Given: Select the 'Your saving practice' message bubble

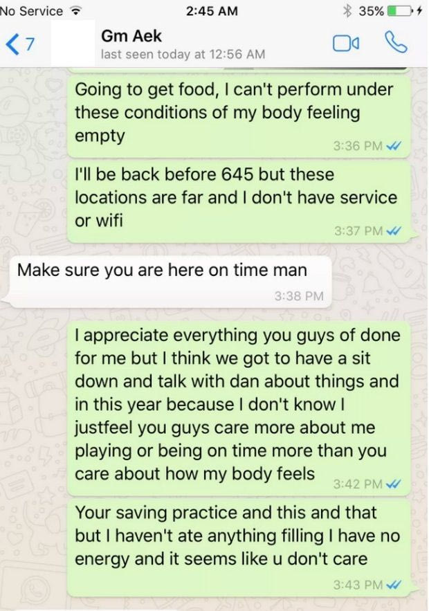Looking at the screenshot, I should click(239, 547).
